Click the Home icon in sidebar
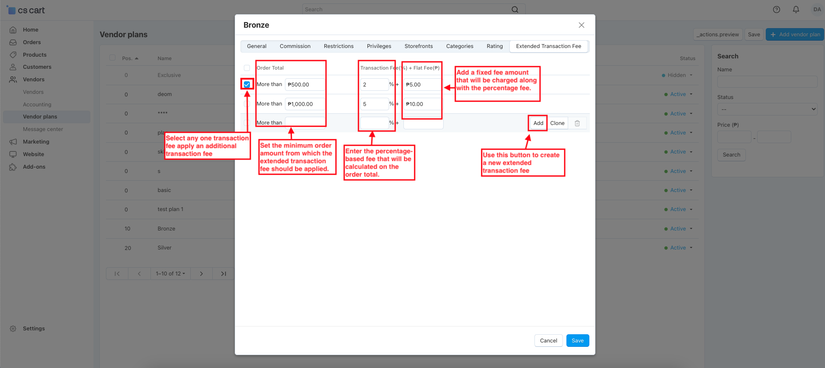Image resolution: width=825 pixels, height=368 pixels. tap(13, 30)
